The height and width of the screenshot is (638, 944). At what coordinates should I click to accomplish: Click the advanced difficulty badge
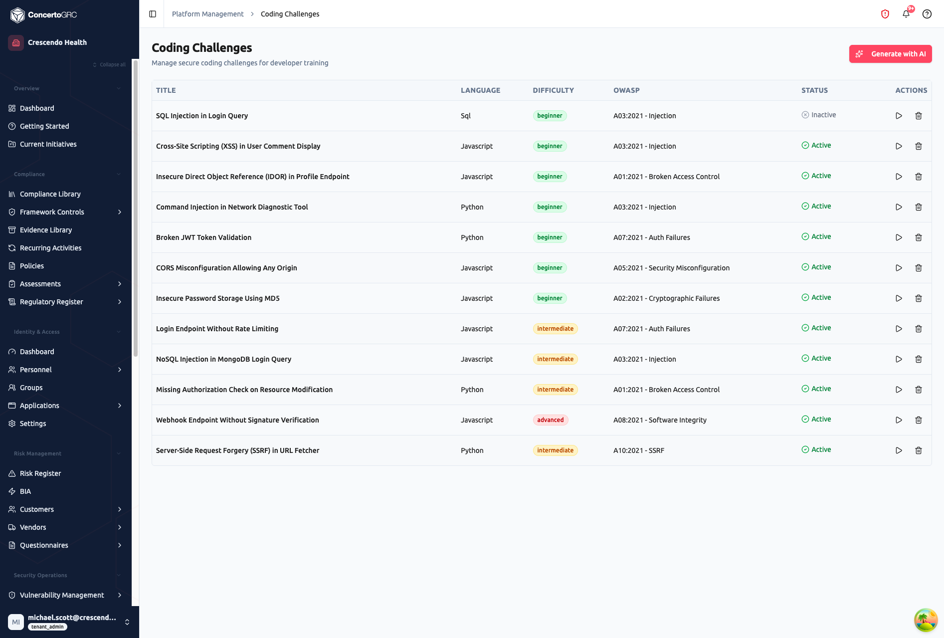pos(551,420)
